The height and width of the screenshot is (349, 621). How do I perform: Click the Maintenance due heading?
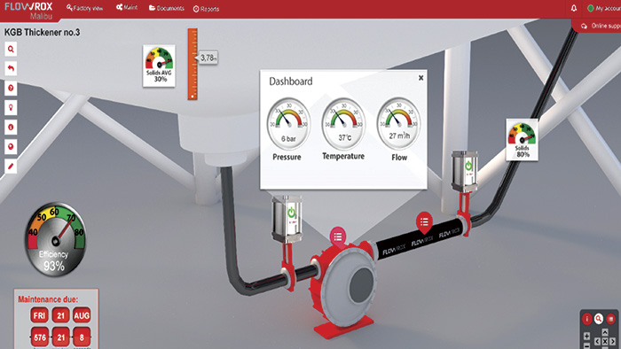tap(48, 299)
